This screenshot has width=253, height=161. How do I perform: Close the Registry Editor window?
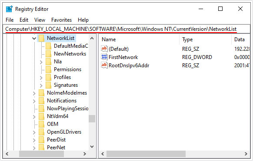[x=240, y=9]
